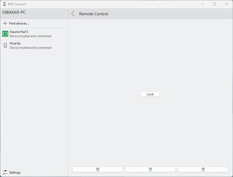Close the KDE Connect window
233x177 pixels.
click(227, 4)
